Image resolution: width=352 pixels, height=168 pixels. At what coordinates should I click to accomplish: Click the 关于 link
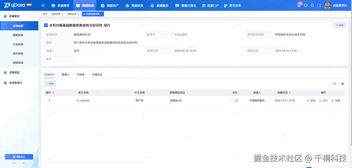(24, 163)
